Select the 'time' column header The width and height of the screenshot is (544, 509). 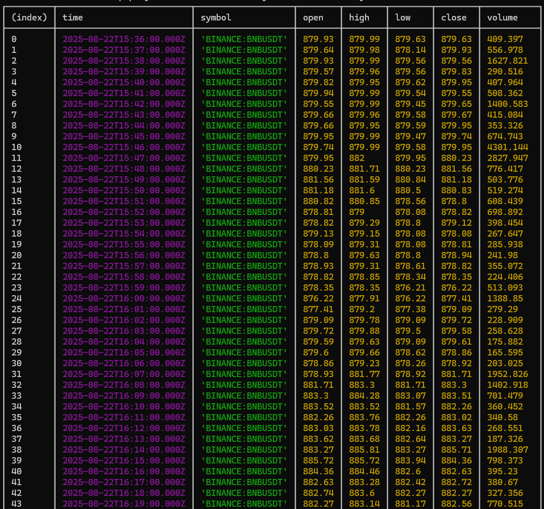(x=73, y=18)
